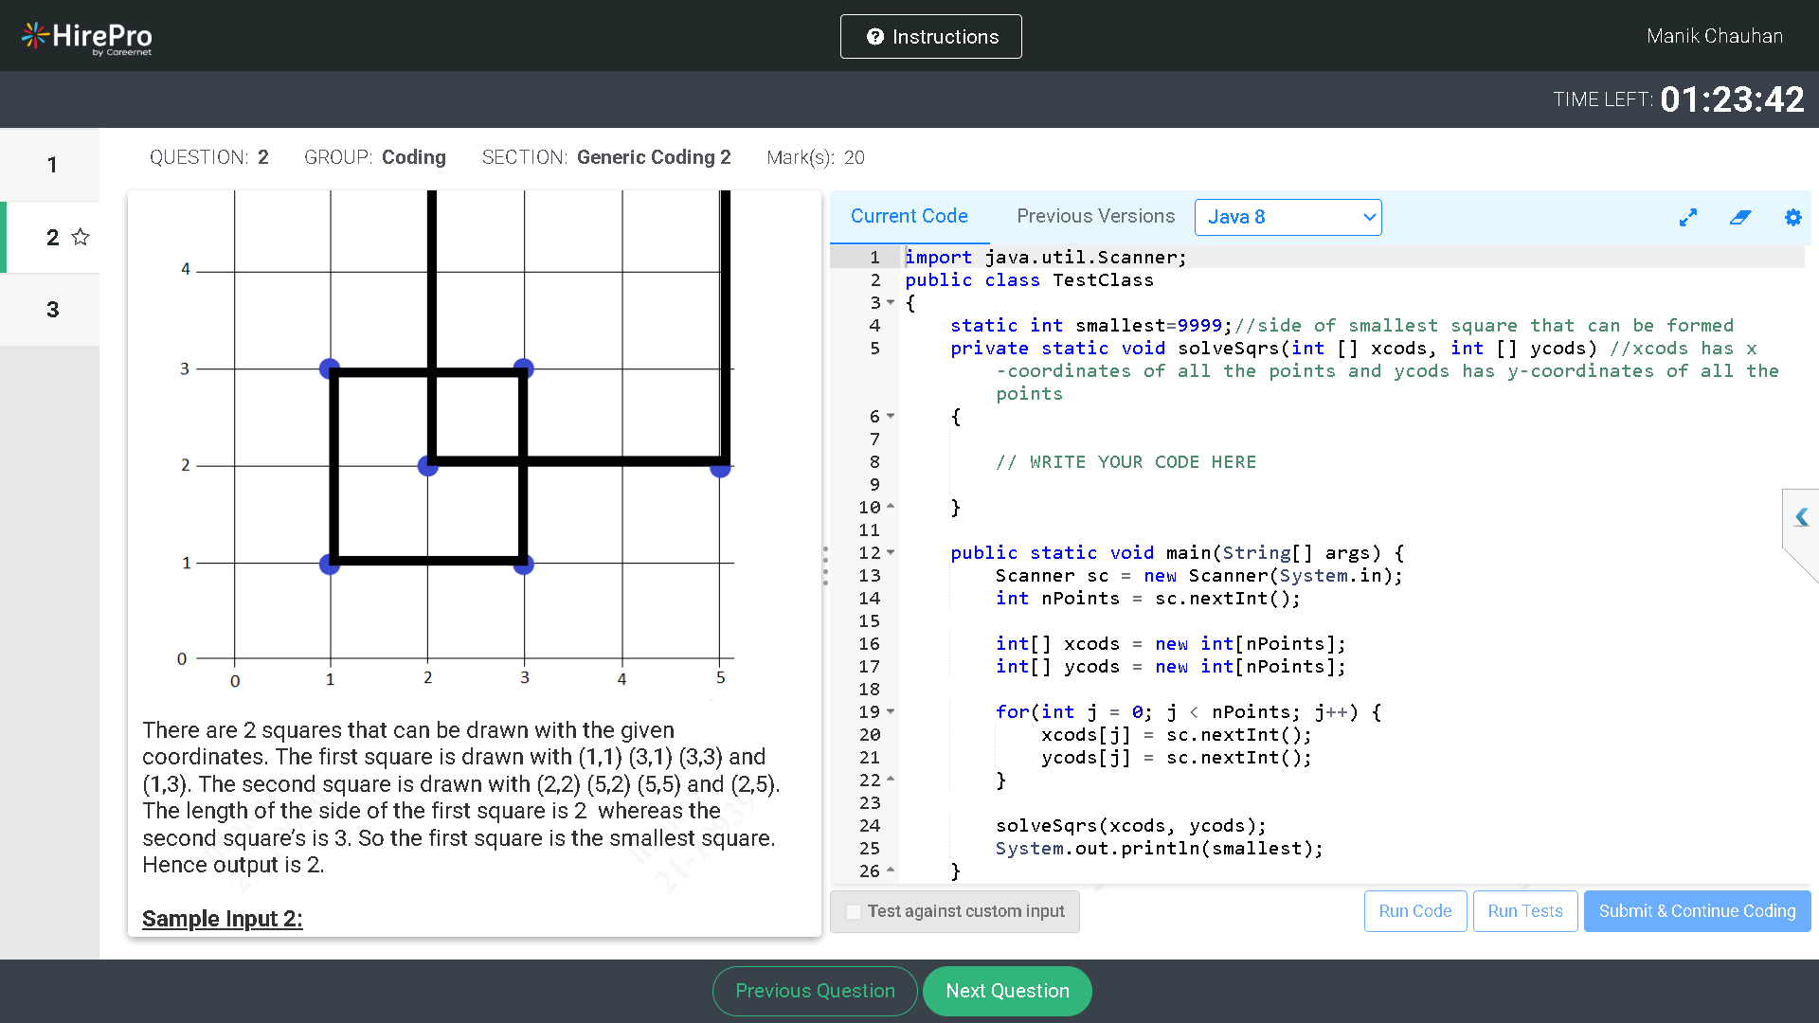Switch to the Current Code tab
Image resolution: width=1819 pixels, height=1023 pixels.
point(909,216)
